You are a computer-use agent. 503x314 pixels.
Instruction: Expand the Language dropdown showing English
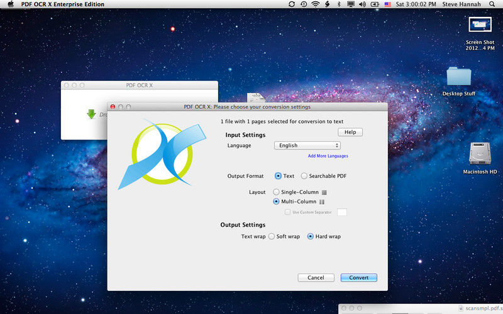click(x=307, y=146)
